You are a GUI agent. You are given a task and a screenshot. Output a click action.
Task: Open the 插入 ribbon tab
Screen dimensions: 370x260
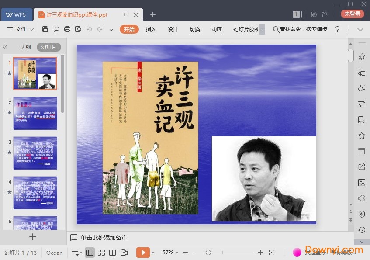coord(151,29)
